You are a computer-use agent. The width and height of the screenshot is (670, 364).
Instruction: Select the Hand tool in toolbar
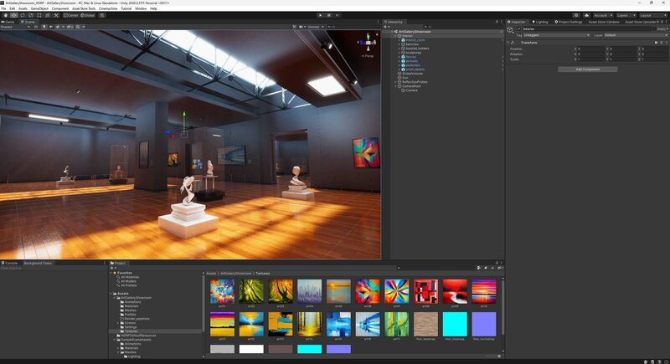(x=5, y=15)
